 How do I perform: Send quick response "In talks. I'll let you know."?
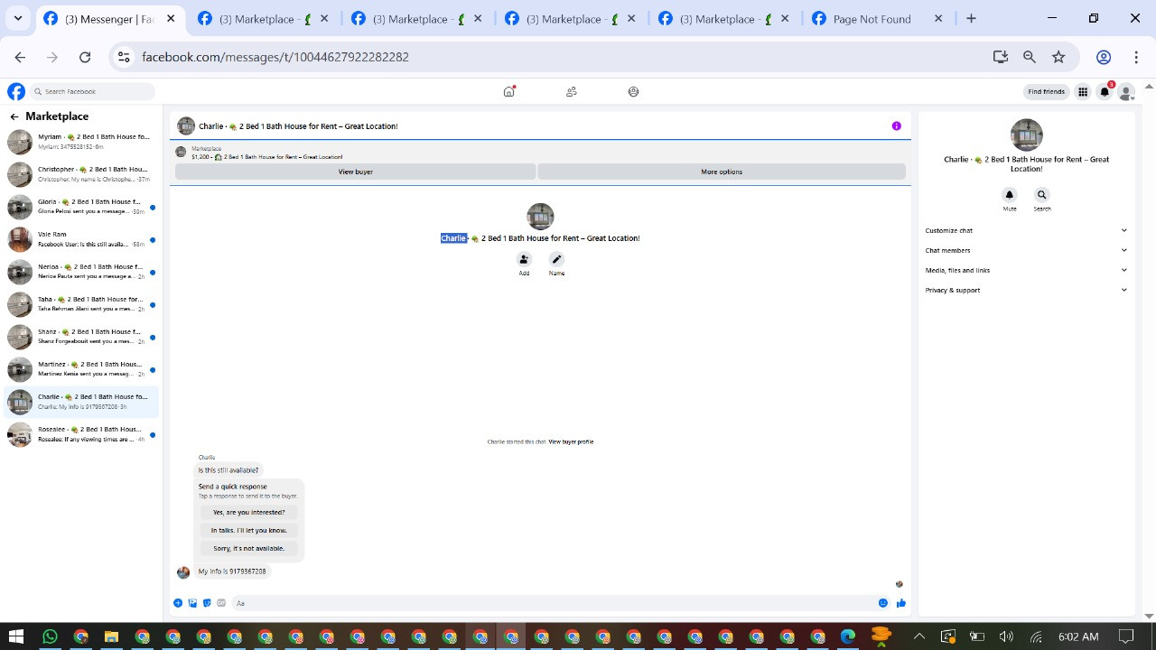(x=248, y=530)
